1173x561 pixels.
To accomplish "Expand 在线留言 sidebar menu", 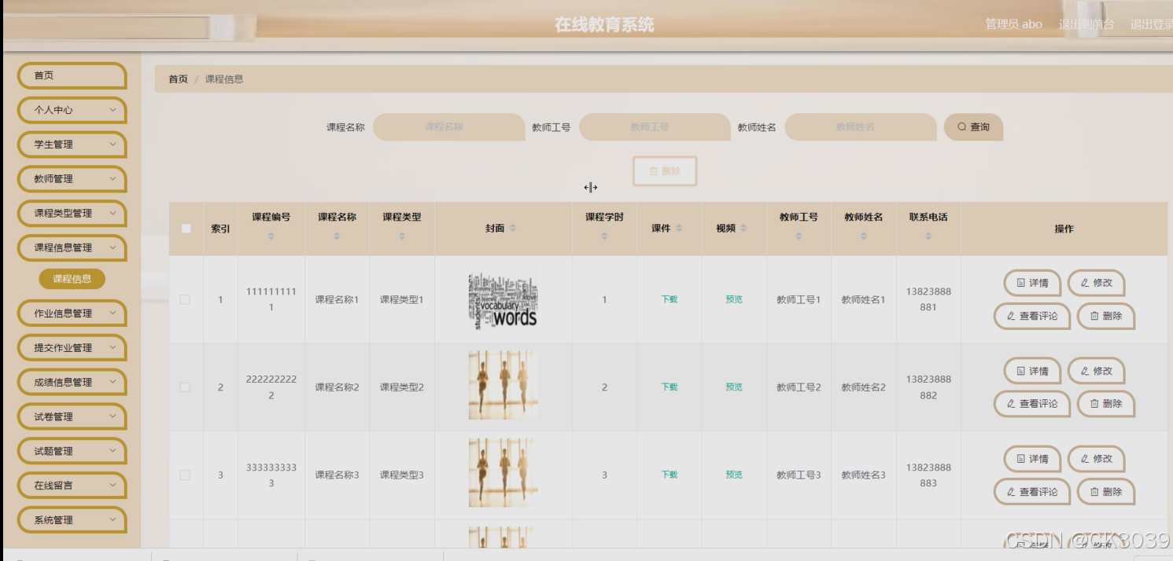I will pos(72,486).
